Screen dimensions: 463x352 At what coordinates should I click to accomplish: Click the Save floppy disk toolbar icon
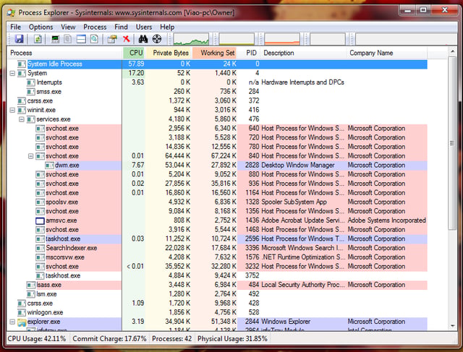tap(20, 39)
